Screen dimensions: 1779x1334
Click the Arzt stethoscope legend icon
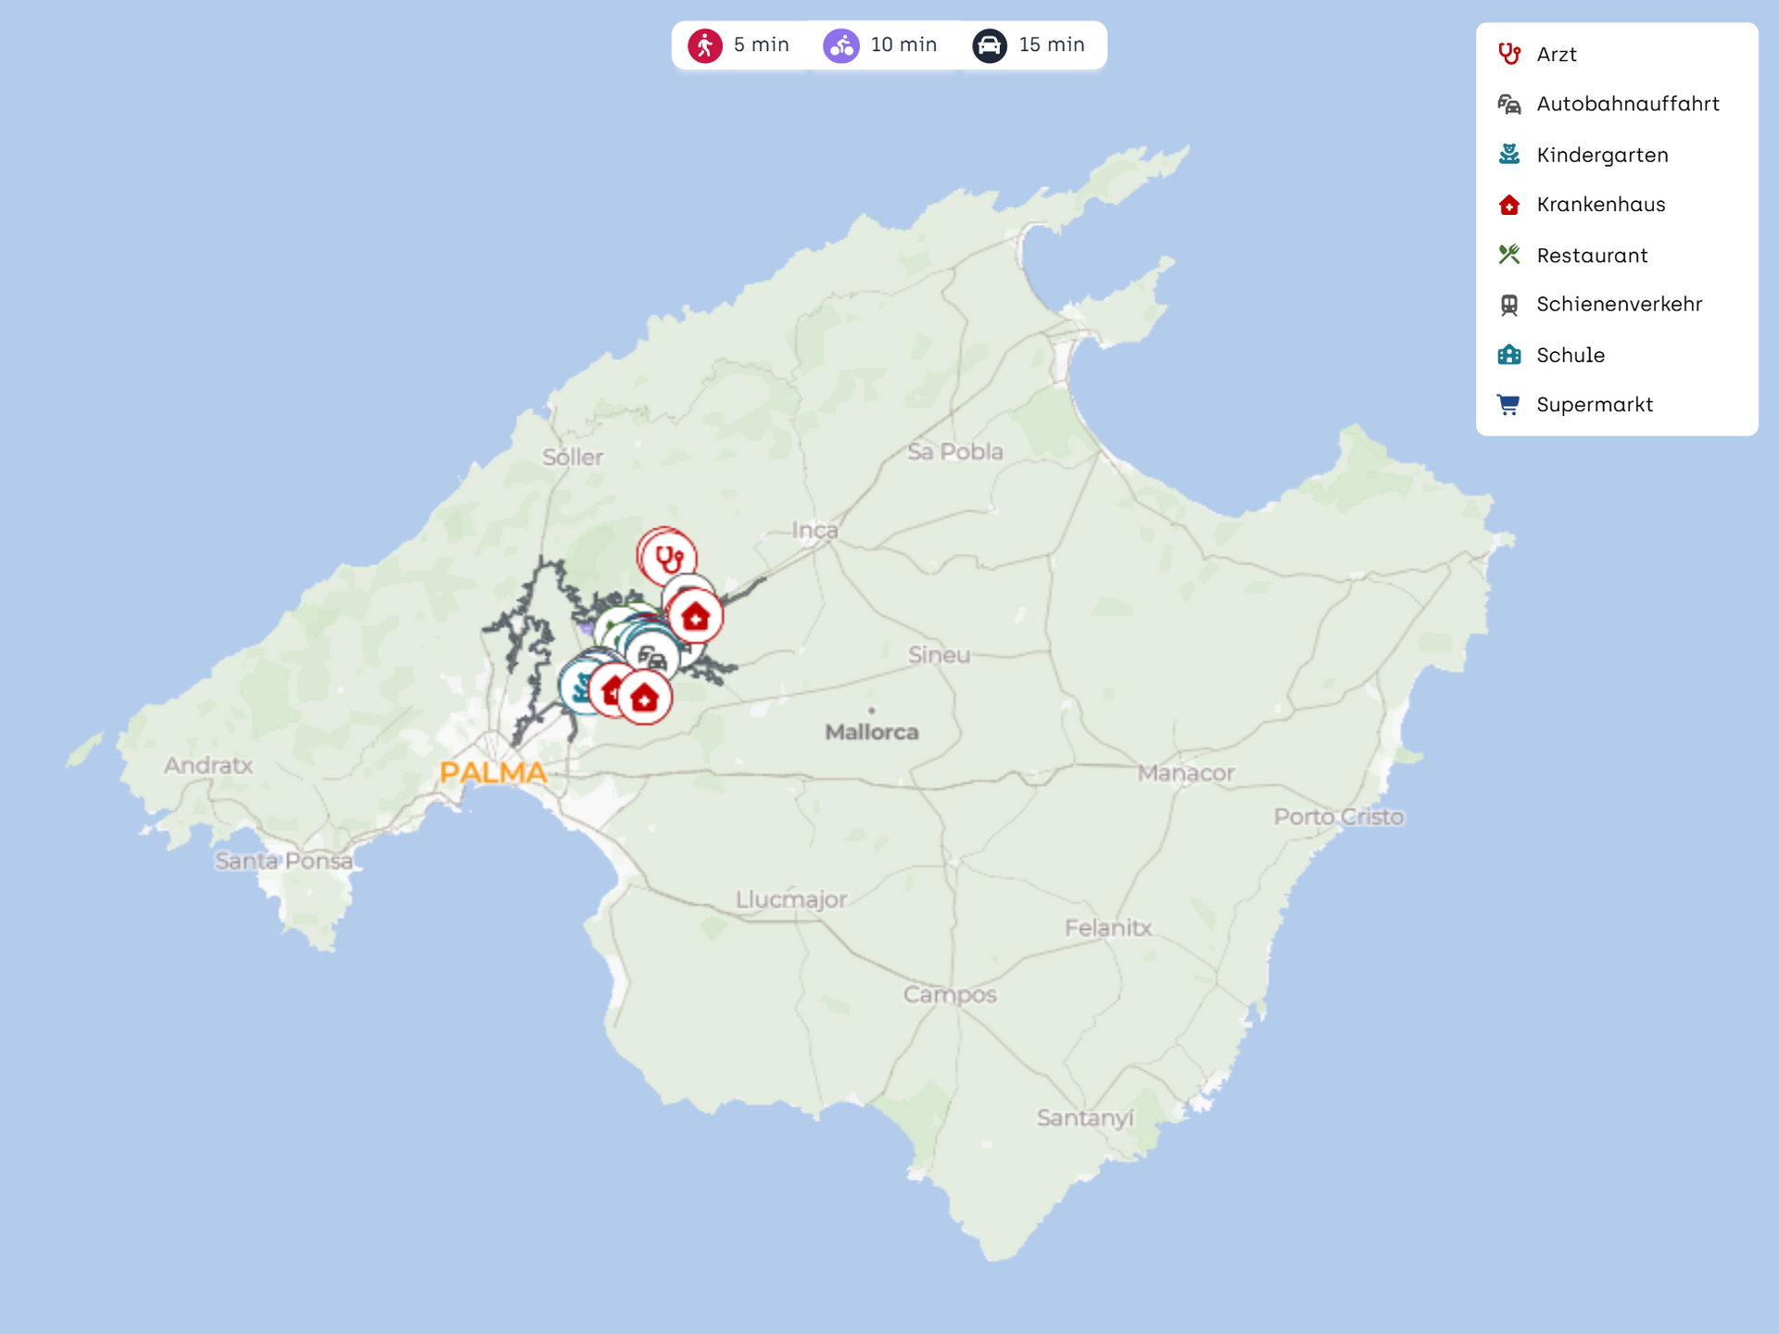1509,54
